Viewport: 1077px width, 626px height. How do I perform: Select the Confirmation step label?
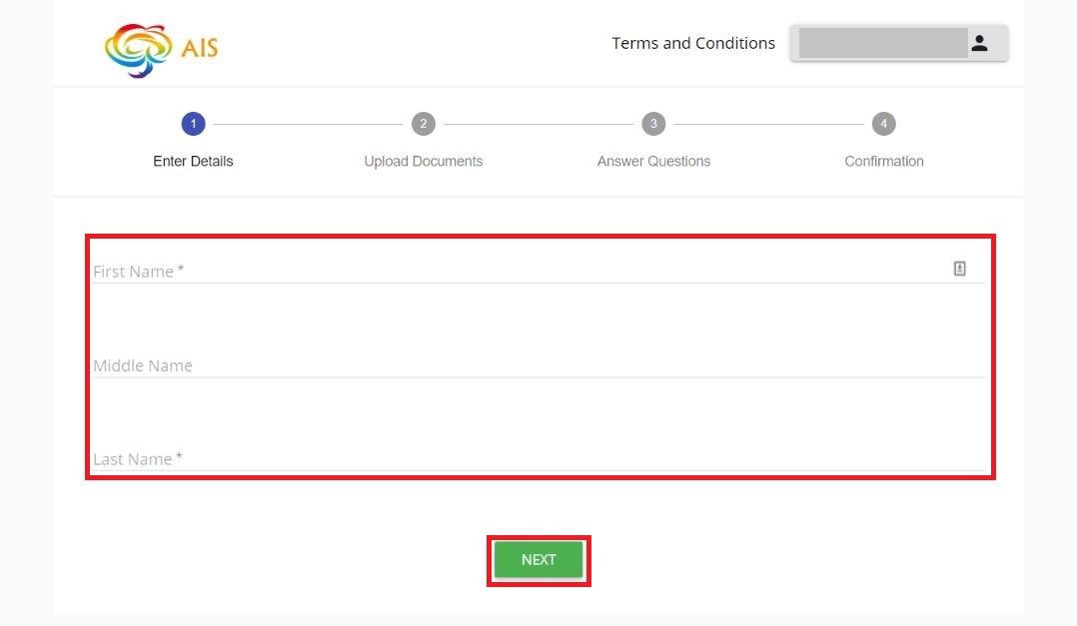[884, 162]
